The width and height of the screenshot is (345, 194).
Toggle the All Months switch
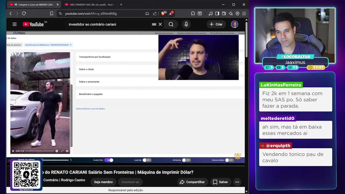click(x=186, y=160)
